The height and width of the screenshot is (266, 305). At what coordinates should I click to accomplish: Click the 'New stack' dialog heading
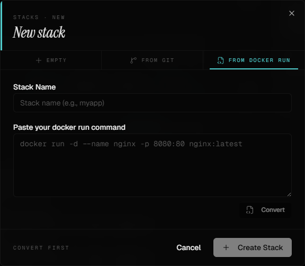(x=39, y=32)
